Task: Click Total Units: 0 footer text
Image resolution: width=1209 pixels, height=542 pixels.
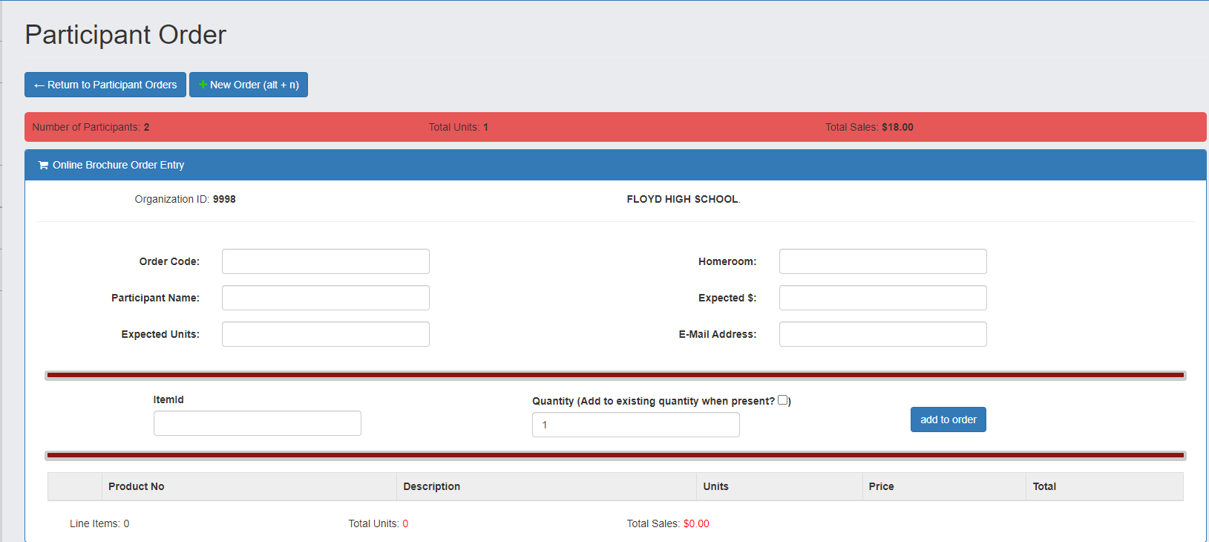Action: pyautogui.click(x=379, y=523)
